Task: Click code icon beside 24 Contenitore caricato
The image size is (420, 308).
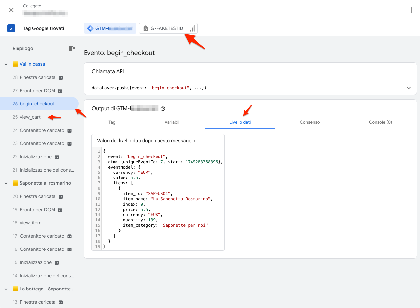Action: coord(70,131)
